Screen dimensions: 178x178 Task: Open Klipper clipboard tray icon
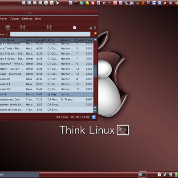pos(159,174)
